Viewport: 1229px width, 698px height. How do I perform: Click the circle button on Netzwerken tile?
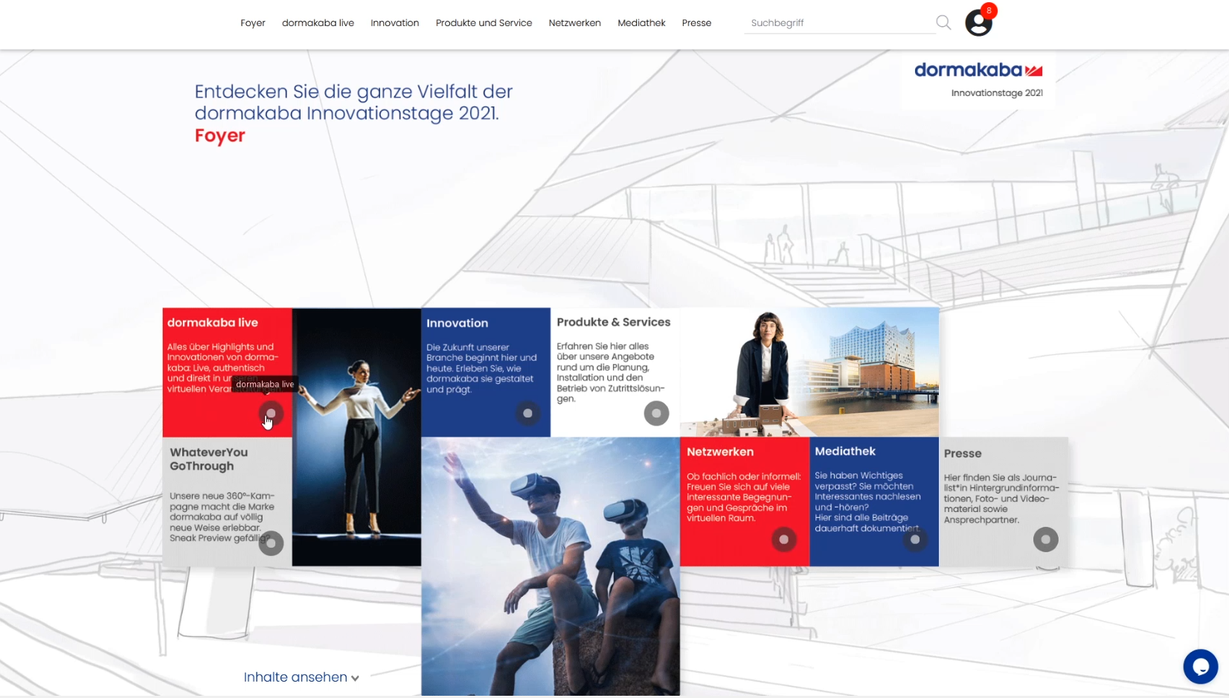tap(783, 539)
